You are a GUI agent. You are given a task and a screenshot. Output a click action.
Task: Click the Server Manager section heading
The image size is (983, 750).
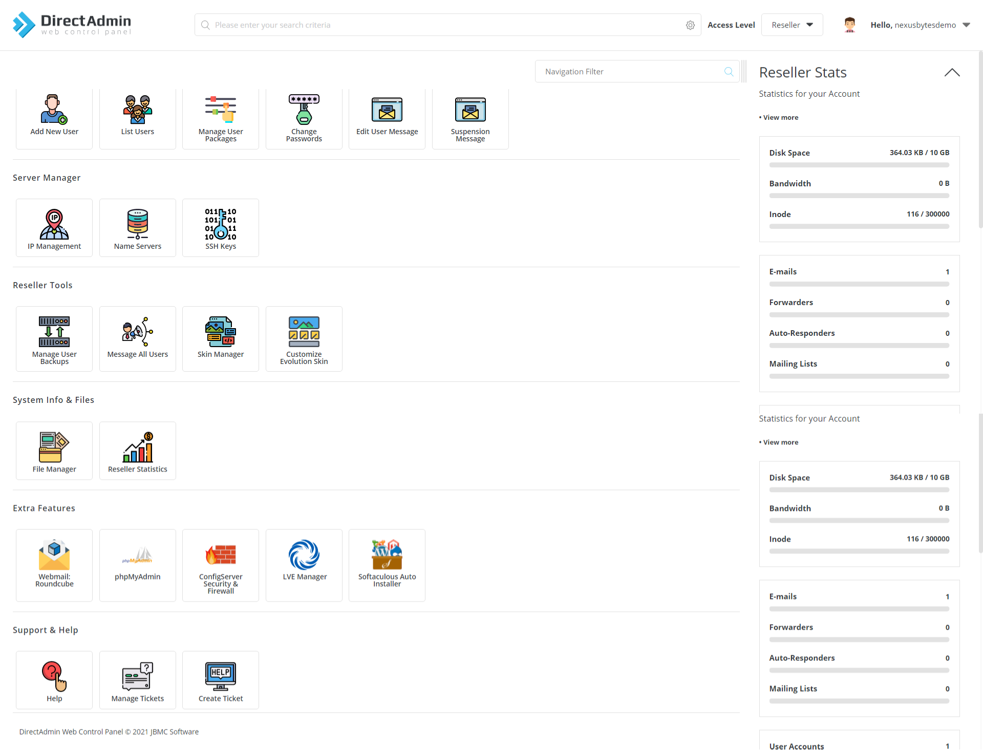(47, 178)
